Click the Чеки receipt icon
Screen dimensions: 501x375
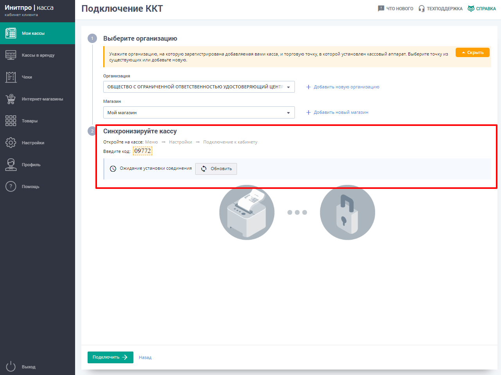click(x=11, y=77)
